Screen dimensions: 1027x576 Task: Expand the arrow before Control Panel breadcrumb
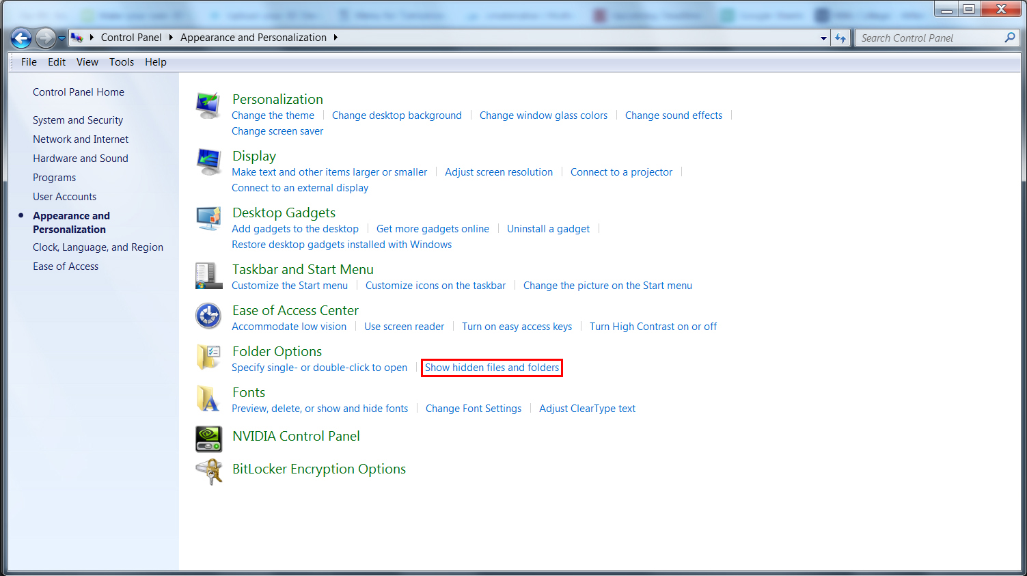(x=92, y=38)
